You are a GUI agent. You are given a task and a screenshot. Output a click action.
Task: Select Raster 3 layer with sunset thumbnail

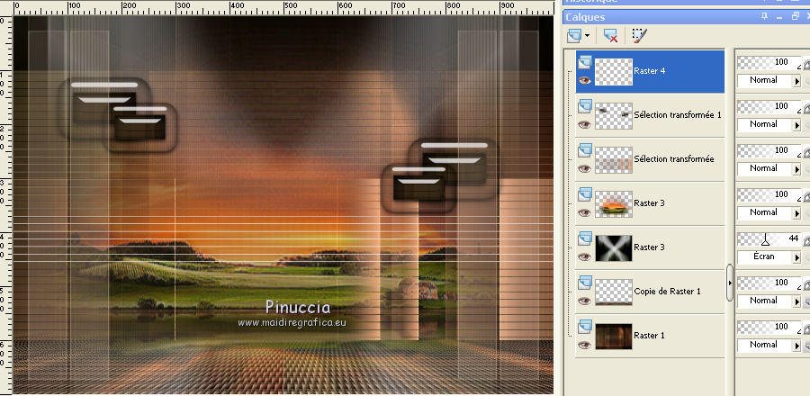click(x=649, y=202)
